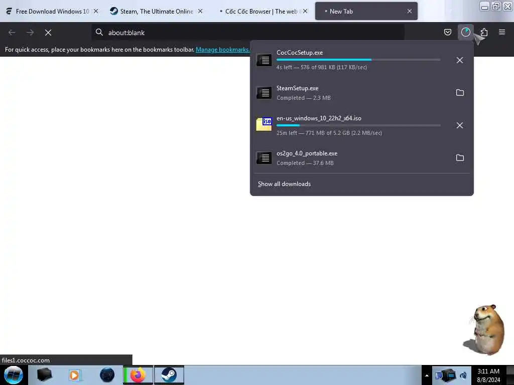The width and height of the screenshot is (514, 385).
Task: Close the Free Download Windows 10 tab
Action: (96, 11)
